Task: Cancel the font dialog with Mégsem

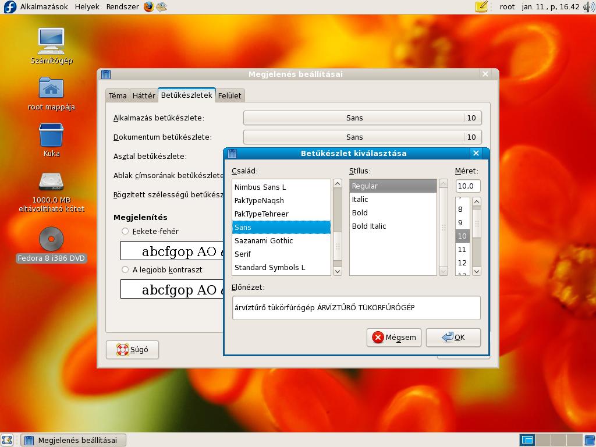Action: pyautogui.click(x=394, y=338)
